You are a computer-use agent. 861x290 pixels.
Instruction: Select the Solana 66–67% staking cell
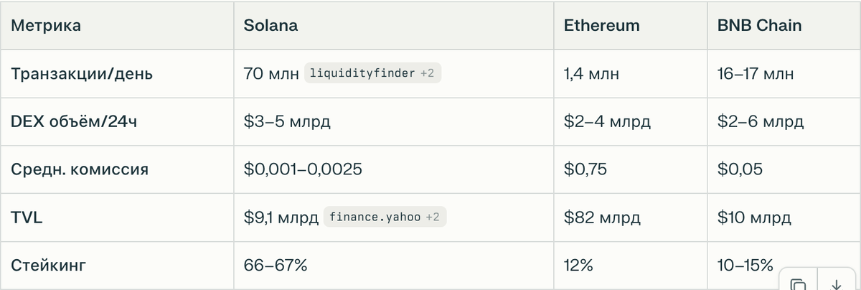[x=276, y=265]
